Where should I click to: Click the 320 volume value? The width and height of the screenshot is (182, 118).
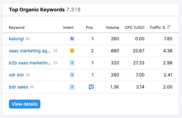pos(115,63)
